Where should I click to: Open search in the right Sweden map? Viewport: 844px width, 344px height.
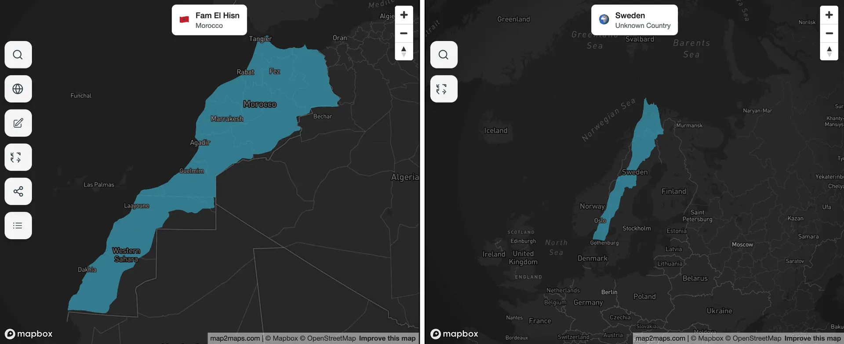pyautogui.click(x=444, y=55)
